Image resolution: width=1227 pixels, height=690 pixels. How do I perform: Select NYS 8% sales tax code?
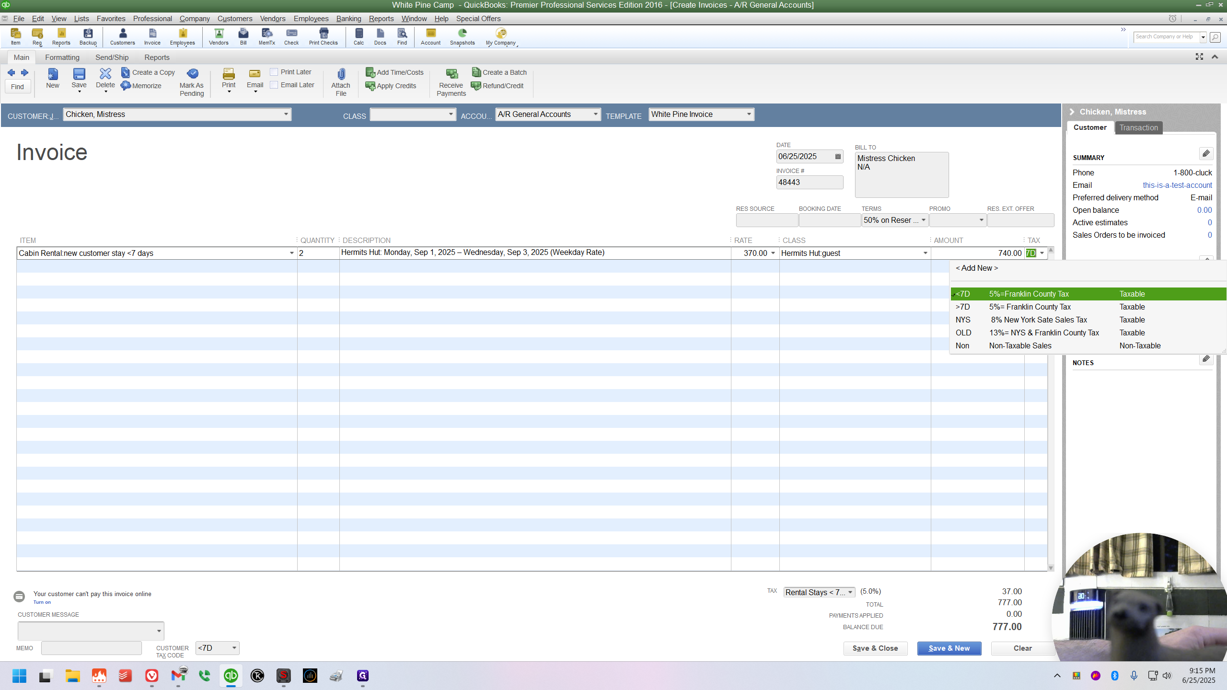coord(1088,320)
